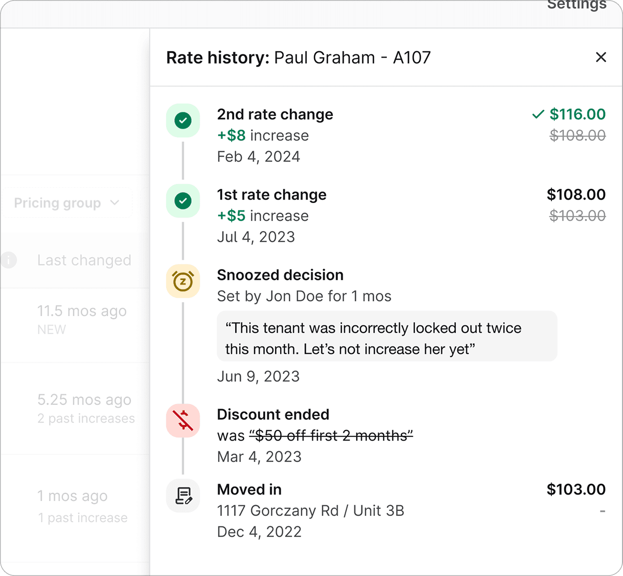The width and height of the screenshot is (623, 576).
Task: Open the Settings tab
Action: pos(576,5)
